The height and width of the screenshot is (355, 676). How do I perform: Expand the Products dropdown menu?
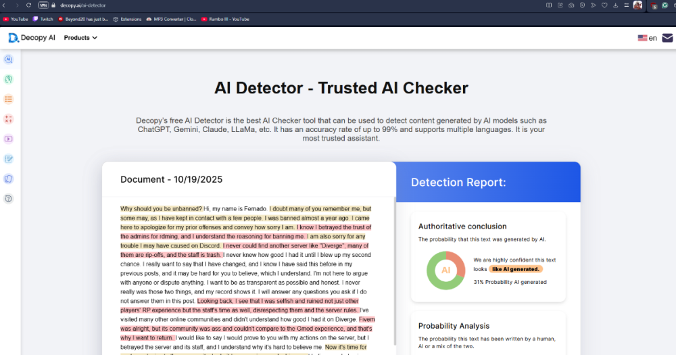80,38
